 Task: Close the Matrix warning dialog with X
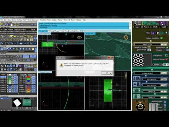tap(112, 58)
